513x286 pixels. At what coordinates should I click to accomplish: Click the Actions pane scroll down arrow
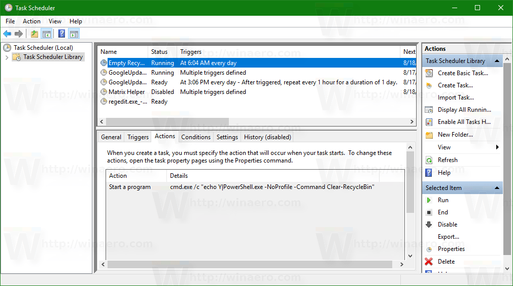pos(507,269)
